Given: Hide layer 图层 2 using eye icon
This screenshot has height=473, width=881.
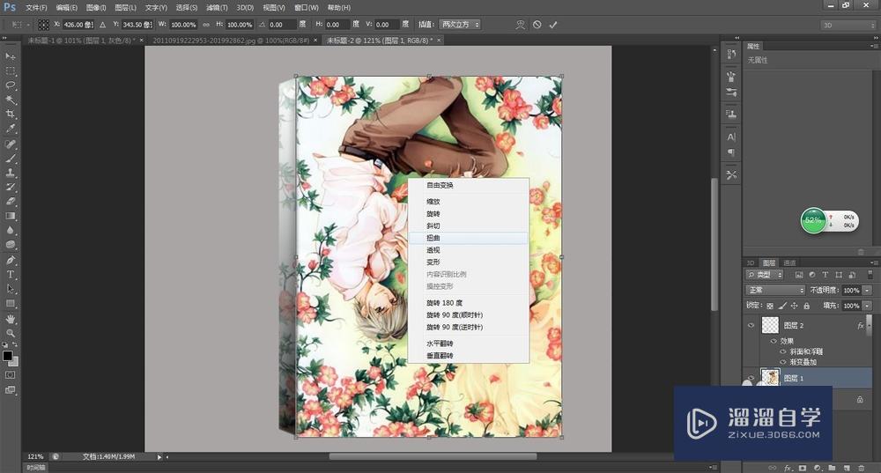Looking at the screenshot, I should [751, 325].
